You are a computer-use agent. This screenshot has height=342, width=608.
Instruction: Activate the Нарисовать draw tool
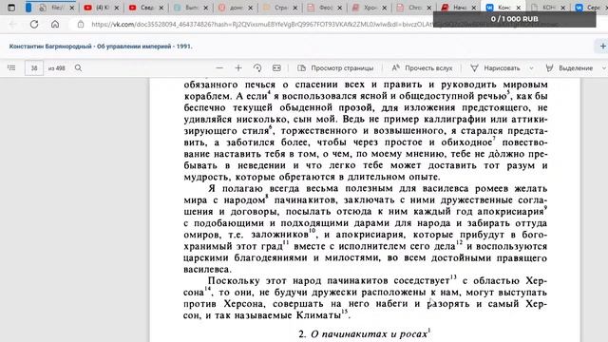(x=495, y=67)
